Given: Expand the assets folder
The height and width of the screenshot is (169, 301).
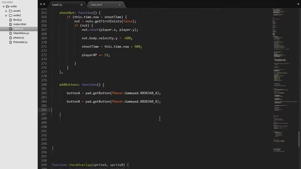Looking at the screenshot, I should (6, 11).
